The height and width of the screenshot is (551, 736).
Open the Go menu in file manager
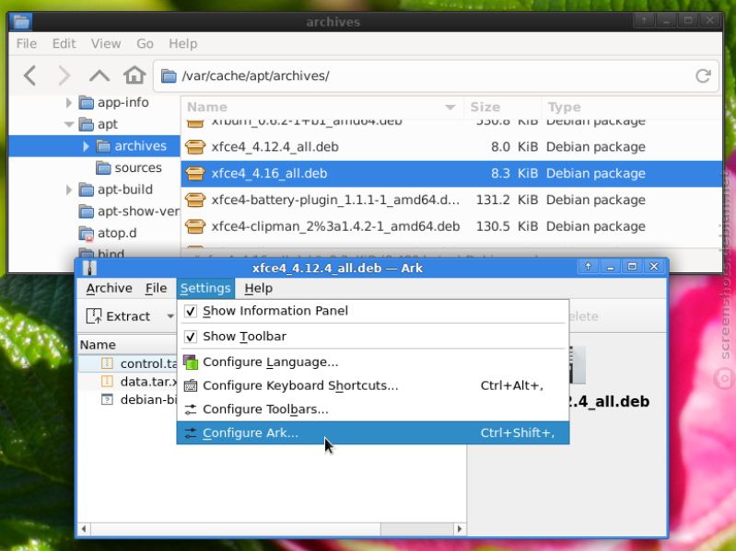click(x=145, y=43)
